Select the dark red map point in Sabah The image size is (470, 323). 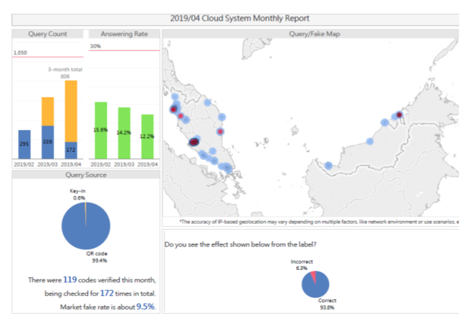tap(399, 115)
